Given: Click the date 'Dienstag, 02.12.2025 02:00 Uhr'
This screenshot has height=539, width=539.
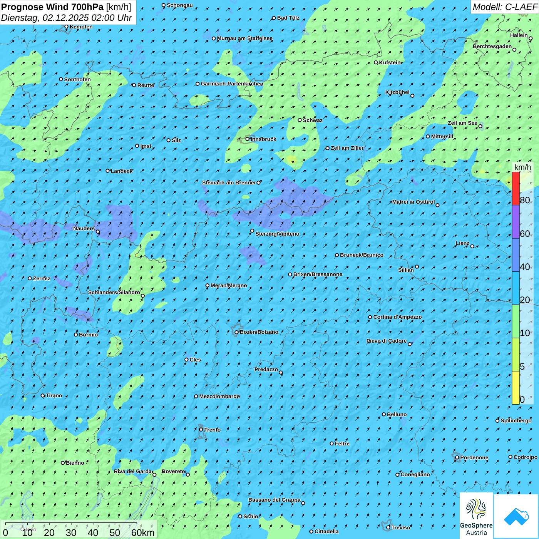Looking at the screenshot, I should tap(67, 18).
